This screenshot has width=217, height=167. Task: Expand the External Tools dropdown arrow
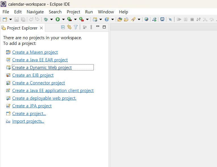pos(87,20)
